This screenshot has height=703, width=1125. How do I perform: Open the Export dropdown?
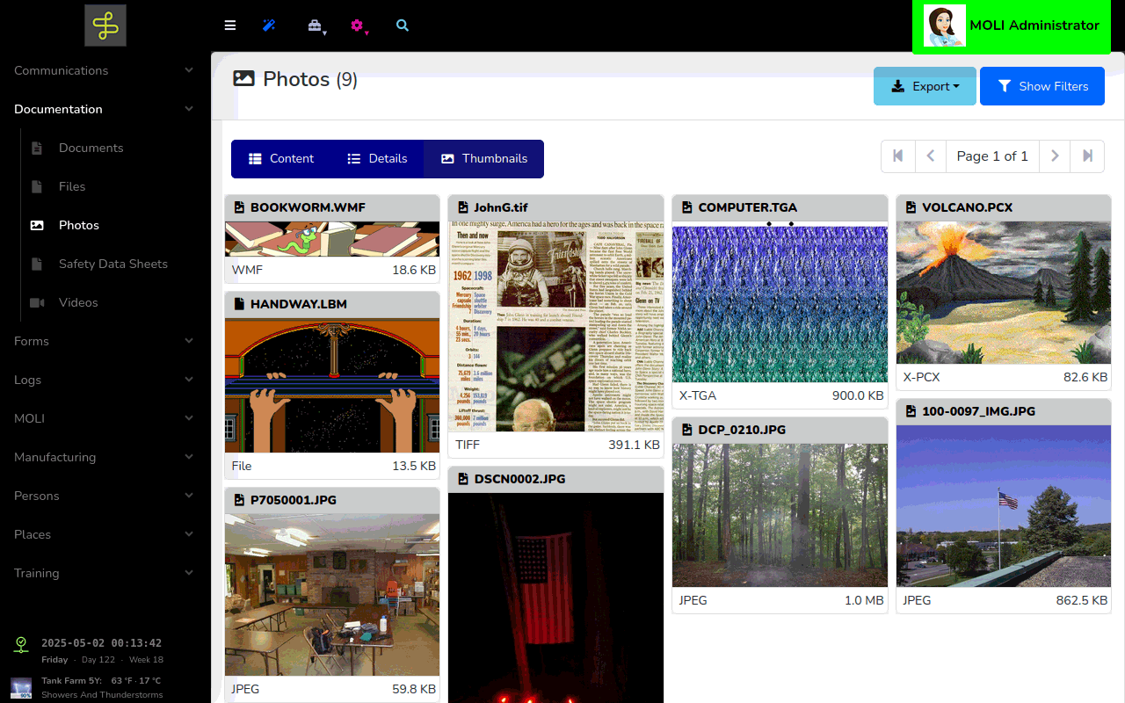coord(925,86)
